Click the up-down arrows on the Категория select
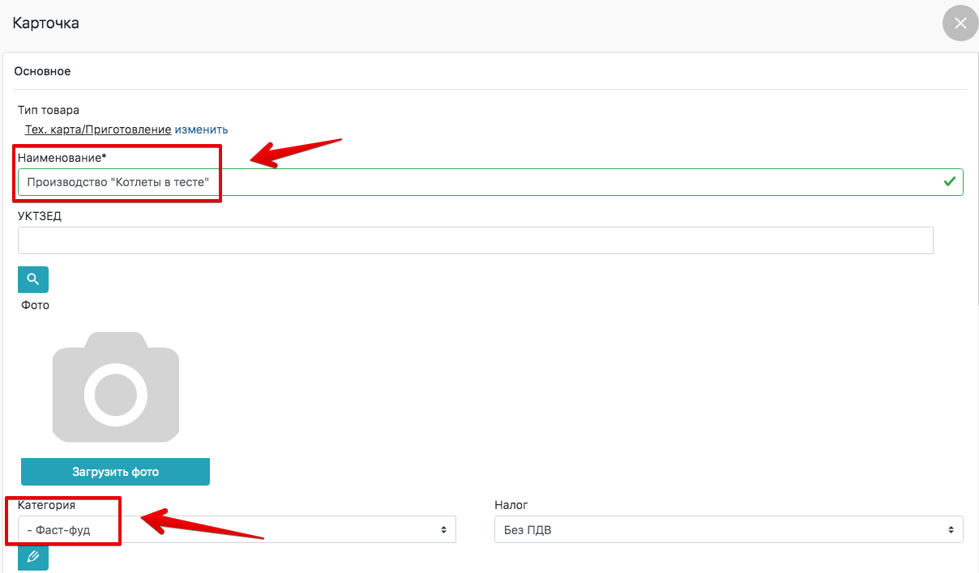Screen dimensions: 979x573 tap(443, 530)
